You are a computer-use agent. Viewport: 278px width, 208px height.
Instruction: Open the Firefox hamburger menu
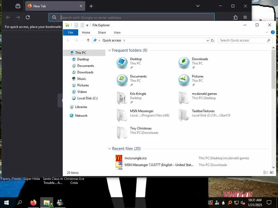[x=245, y=17]
